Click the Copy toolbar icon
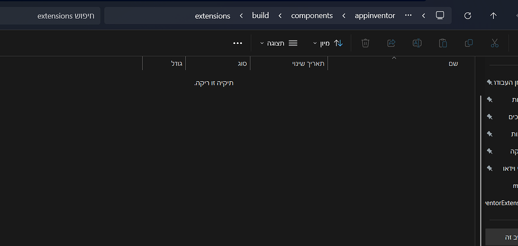Image resolution: width=518 pixels, height=246 pixels. pos(469,43)
